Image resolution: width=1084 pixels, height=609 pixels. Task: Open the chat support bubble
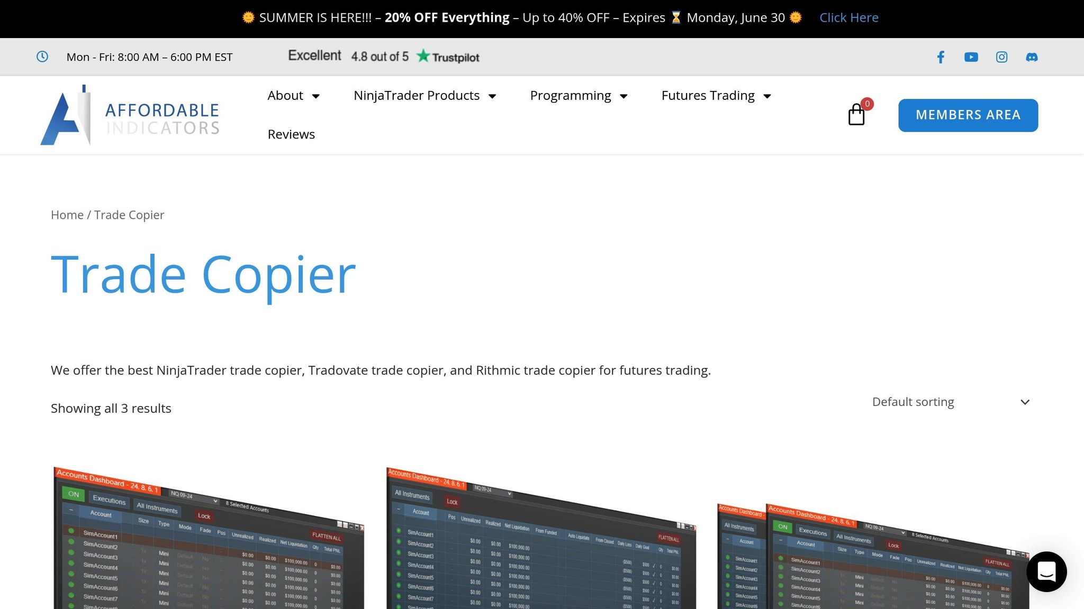pos(1046,571)
